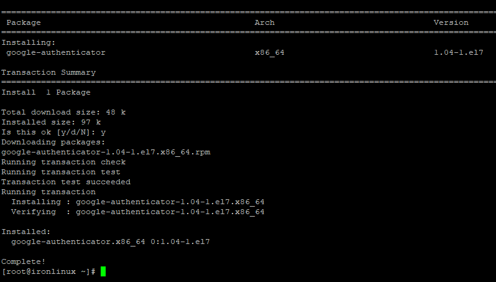Click the "Transaction test succeeded" line
496x282 pixels.
click(66, 182)
